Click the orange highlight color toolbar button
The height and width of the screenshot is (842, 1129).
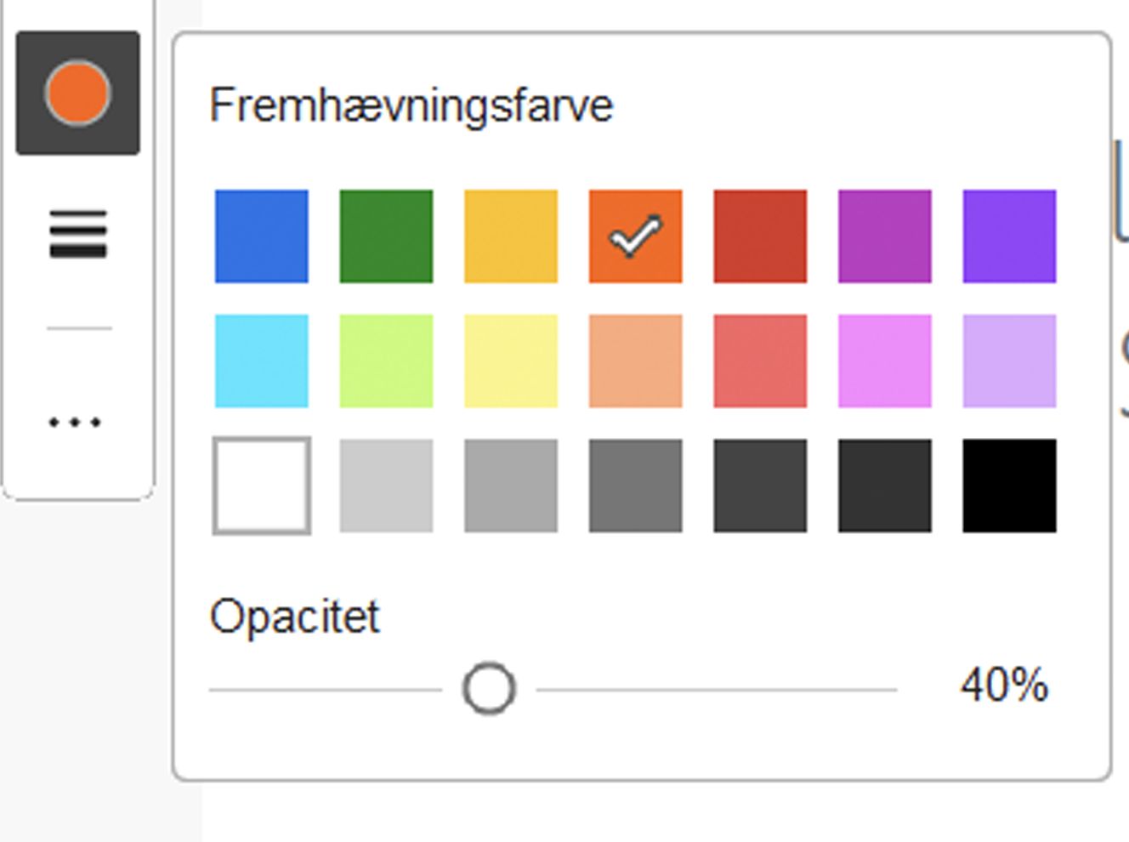pos(77,93)
